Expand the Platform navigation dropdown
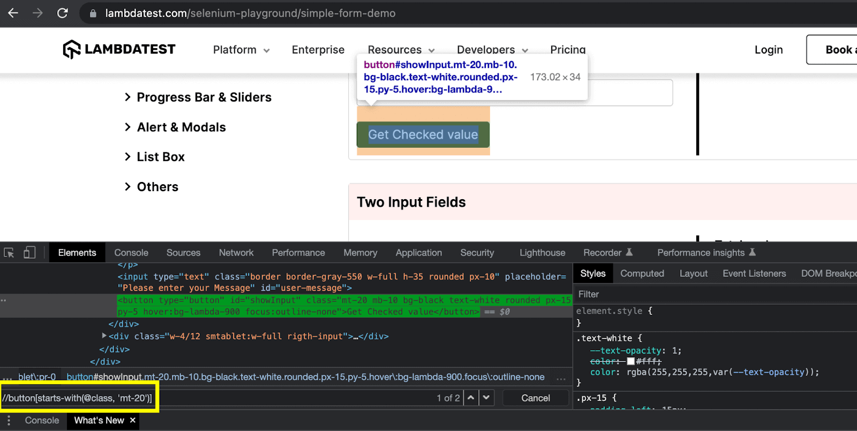Viewport: 857px width, 431px height. 241,50
